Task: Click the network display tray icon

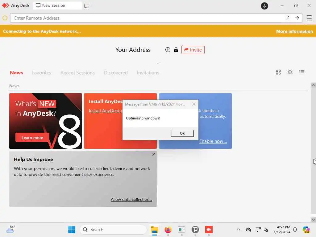Action: 258,230
